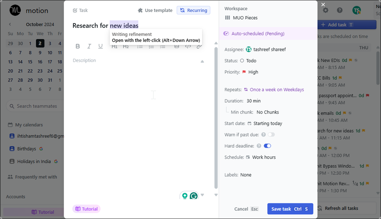Open the user profile avatar
381x219 pixels.
(357, 10)
